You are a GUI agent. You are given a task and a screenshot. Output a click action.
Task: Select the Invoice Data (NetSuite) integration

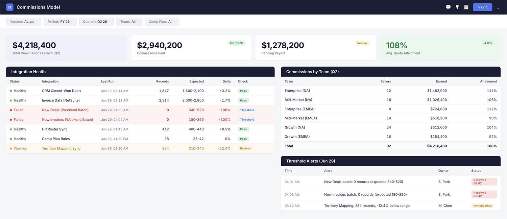click(61, 100)
